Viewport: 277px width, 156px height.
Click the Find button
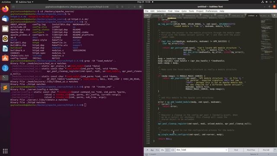[x=236, y=150]
